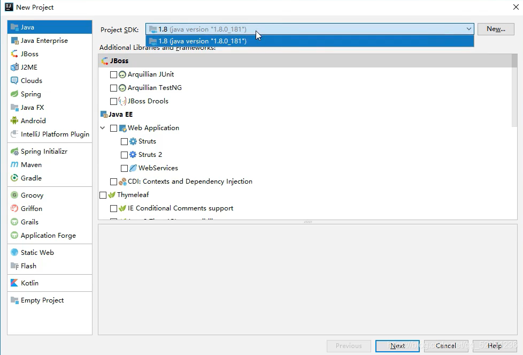Close the New Project dialog
This screenshot has height=355, width=523.
tap(516, 7)
